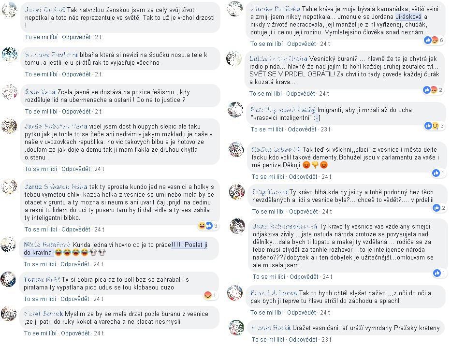Click reaction icons on the 'Vesnický burani' comment

433,90
